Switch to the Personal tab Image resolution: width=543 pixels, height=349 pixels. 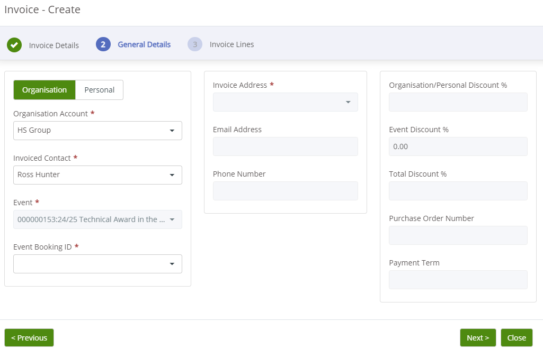tap(99, 90)
